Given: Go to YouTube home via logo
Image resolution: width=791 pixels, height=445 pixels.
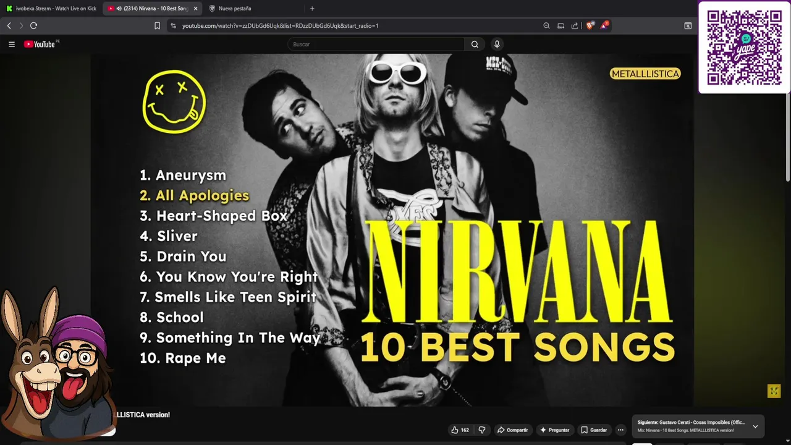Looking at the screenshot, I should [x=40, y=44].
